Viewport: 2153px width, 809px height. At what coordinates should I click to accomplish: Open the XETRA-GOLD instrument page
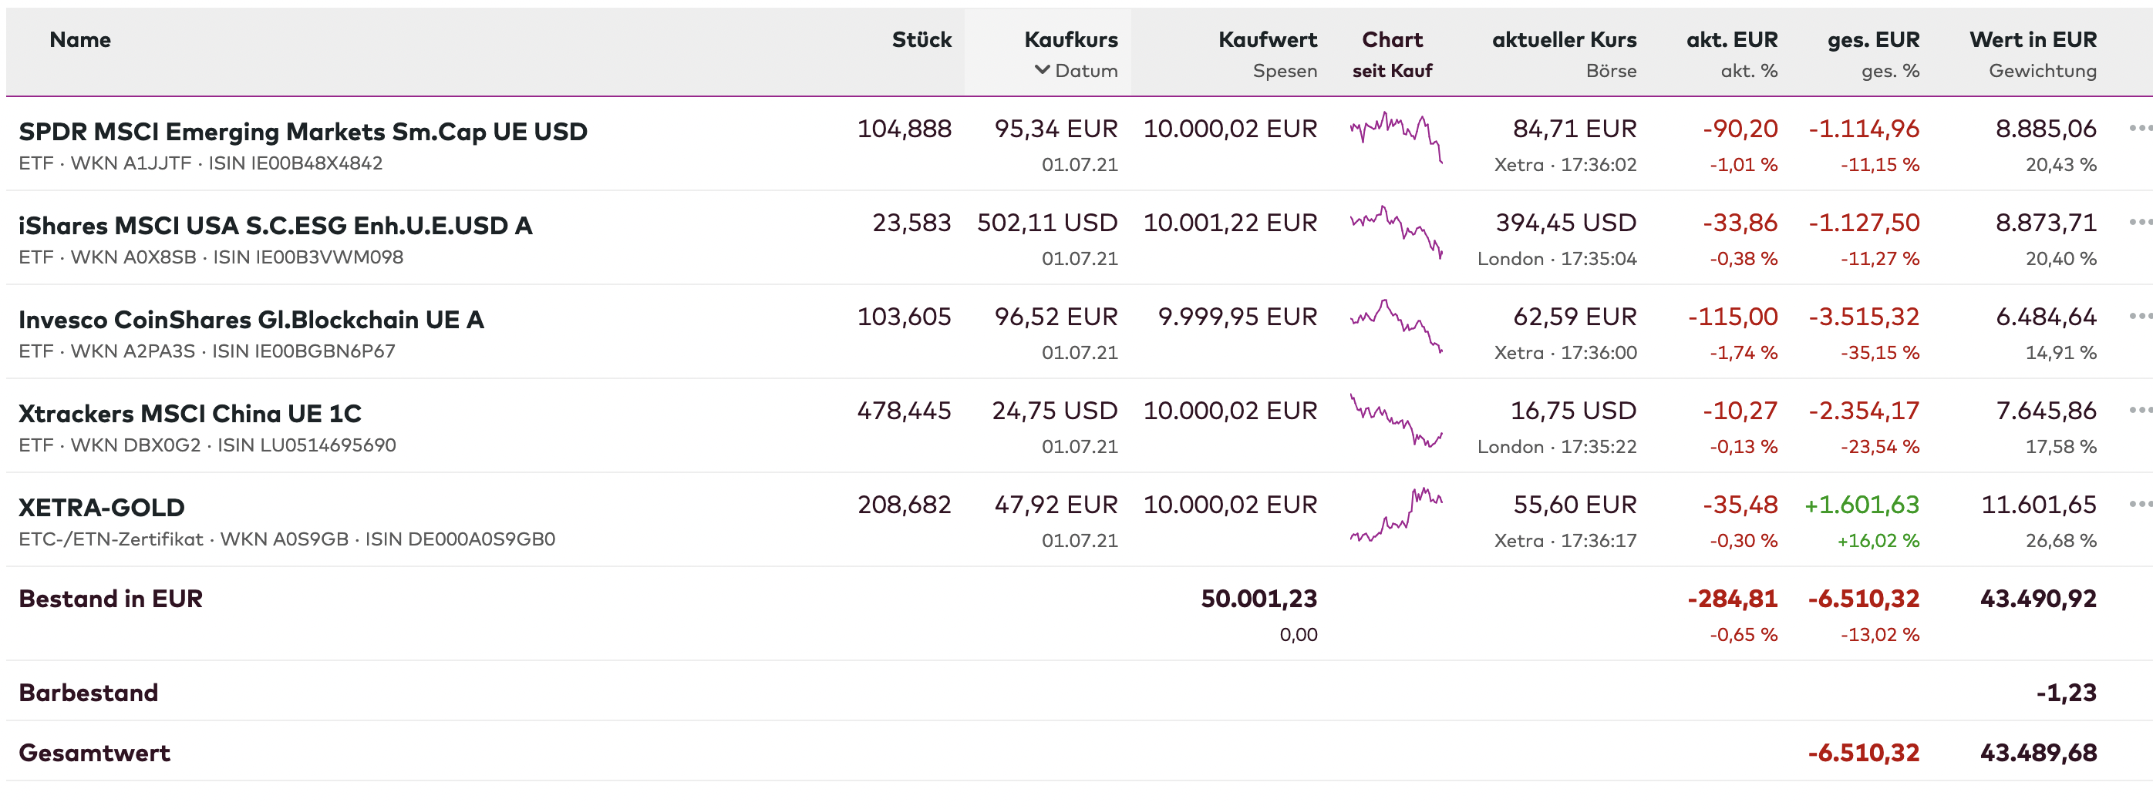[x=101, y=508]
